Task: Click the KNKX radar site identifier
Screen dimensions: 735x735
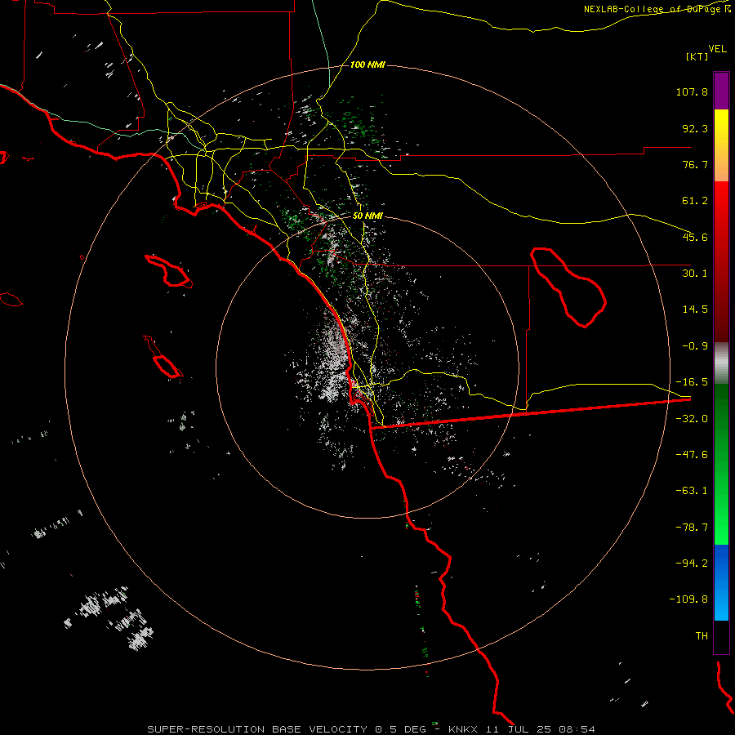Action: [463, 729]
